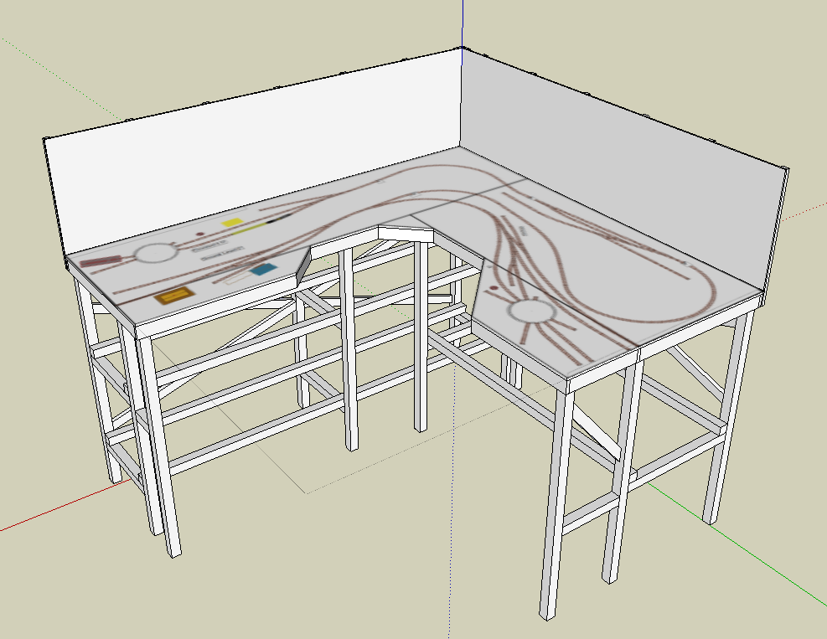Select the white outlined rectangle beside the teal block
Image resolution: width=827 pixels, height=639 pixels.
click(x=238, y=277)
